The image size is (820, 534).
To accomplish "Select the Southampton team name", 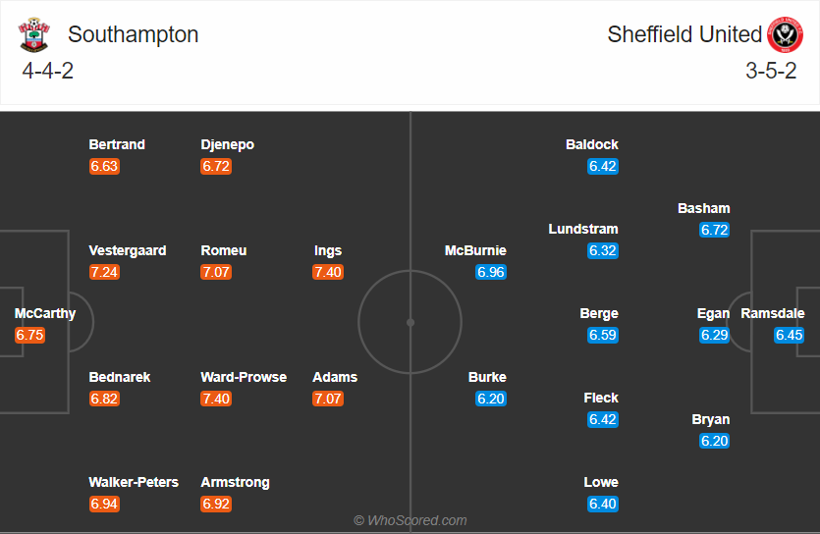I will pos(133,34).
